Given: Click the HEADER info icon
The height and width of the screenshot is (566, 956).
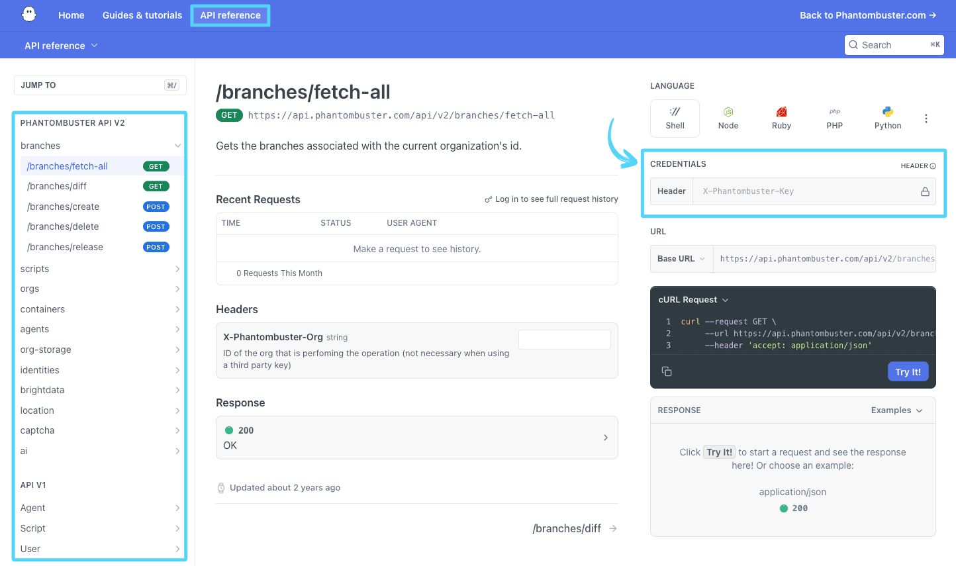Looking at the screenshot, I should click(x=933, y=166).
